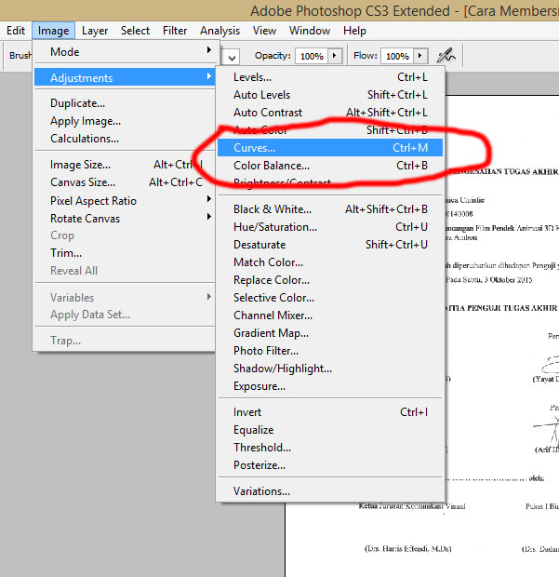Open Selective Color... adjustment
This screenshot has height=577, width=559.
click(x=330, y=297)
